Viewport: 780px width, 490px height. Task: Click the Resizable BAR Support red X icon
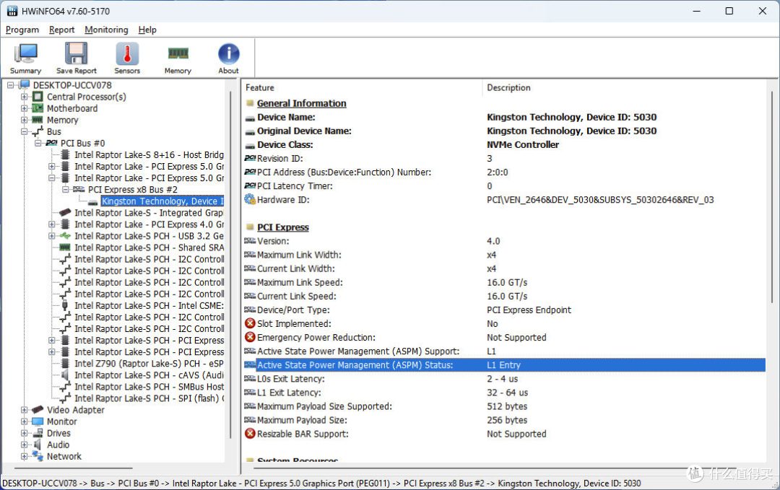250,434
